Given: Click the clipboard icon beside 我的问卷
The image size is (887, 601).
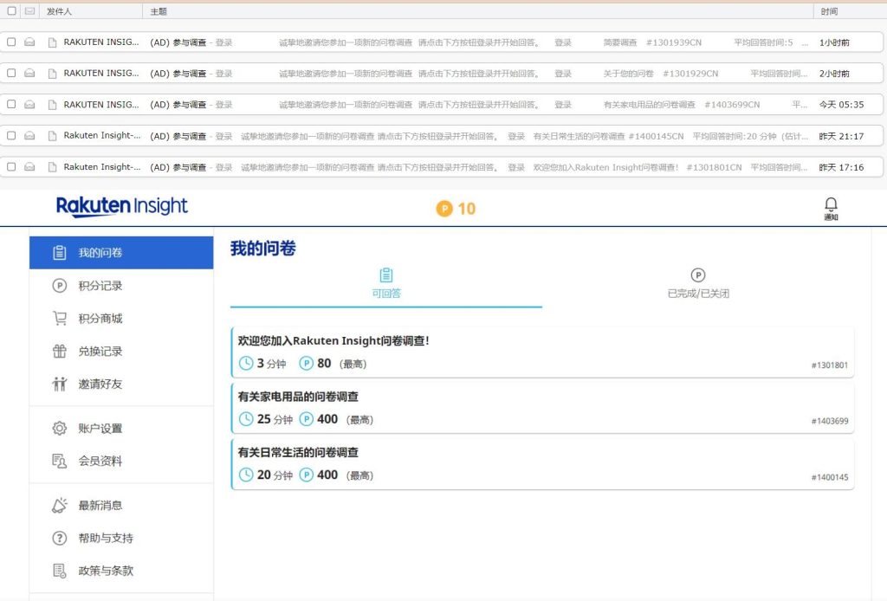Looking at the screenshot, I should (x=60, y=253).
